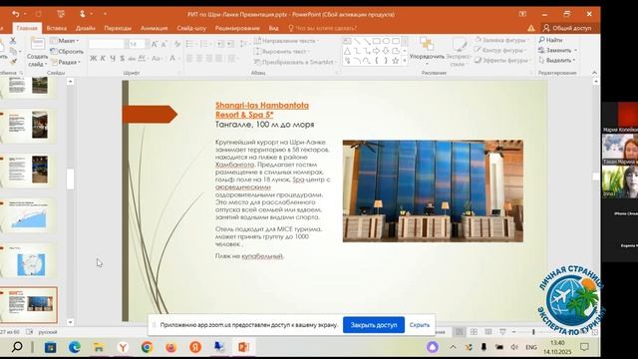Switch to the Слайд-шоу tab
This screenshot has height=359, width=638.
[191, 28]
